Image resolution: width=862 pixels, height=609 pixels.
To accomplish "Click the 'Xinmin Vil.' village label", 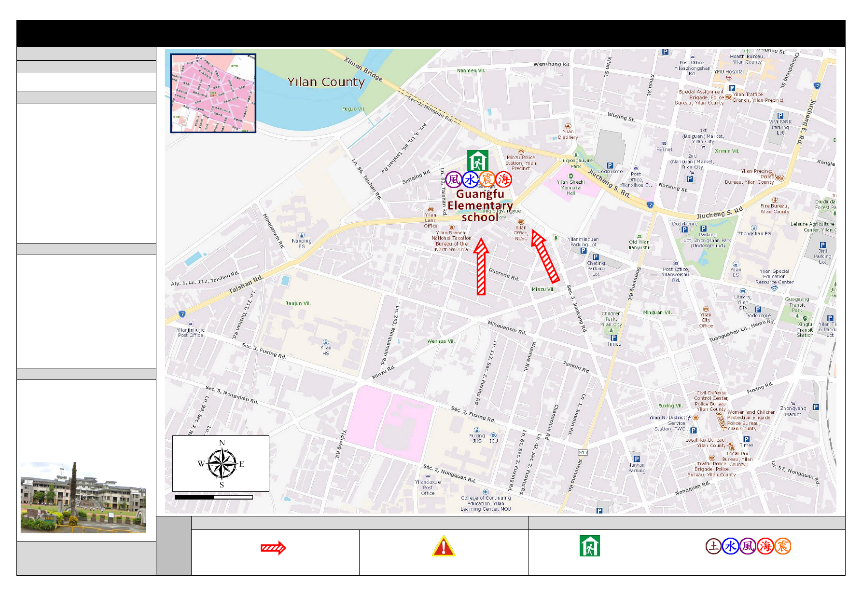I will click(x=727, y=151).
